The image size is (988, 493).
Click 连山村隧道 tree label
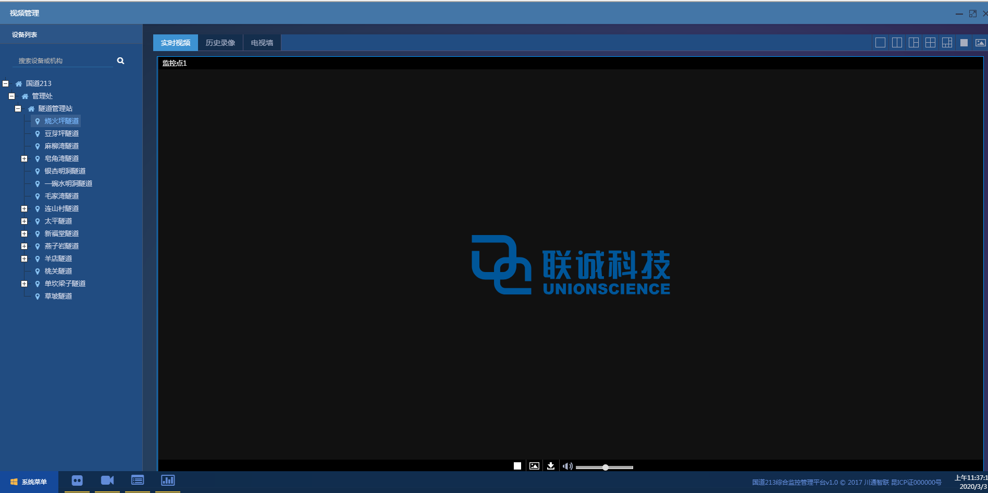[61, 208]
